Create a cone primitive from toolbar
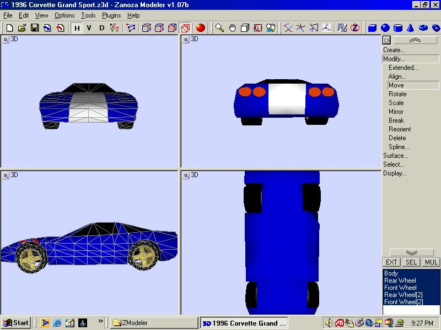Screen dimensions: 441x330 (x=411, y=28)
